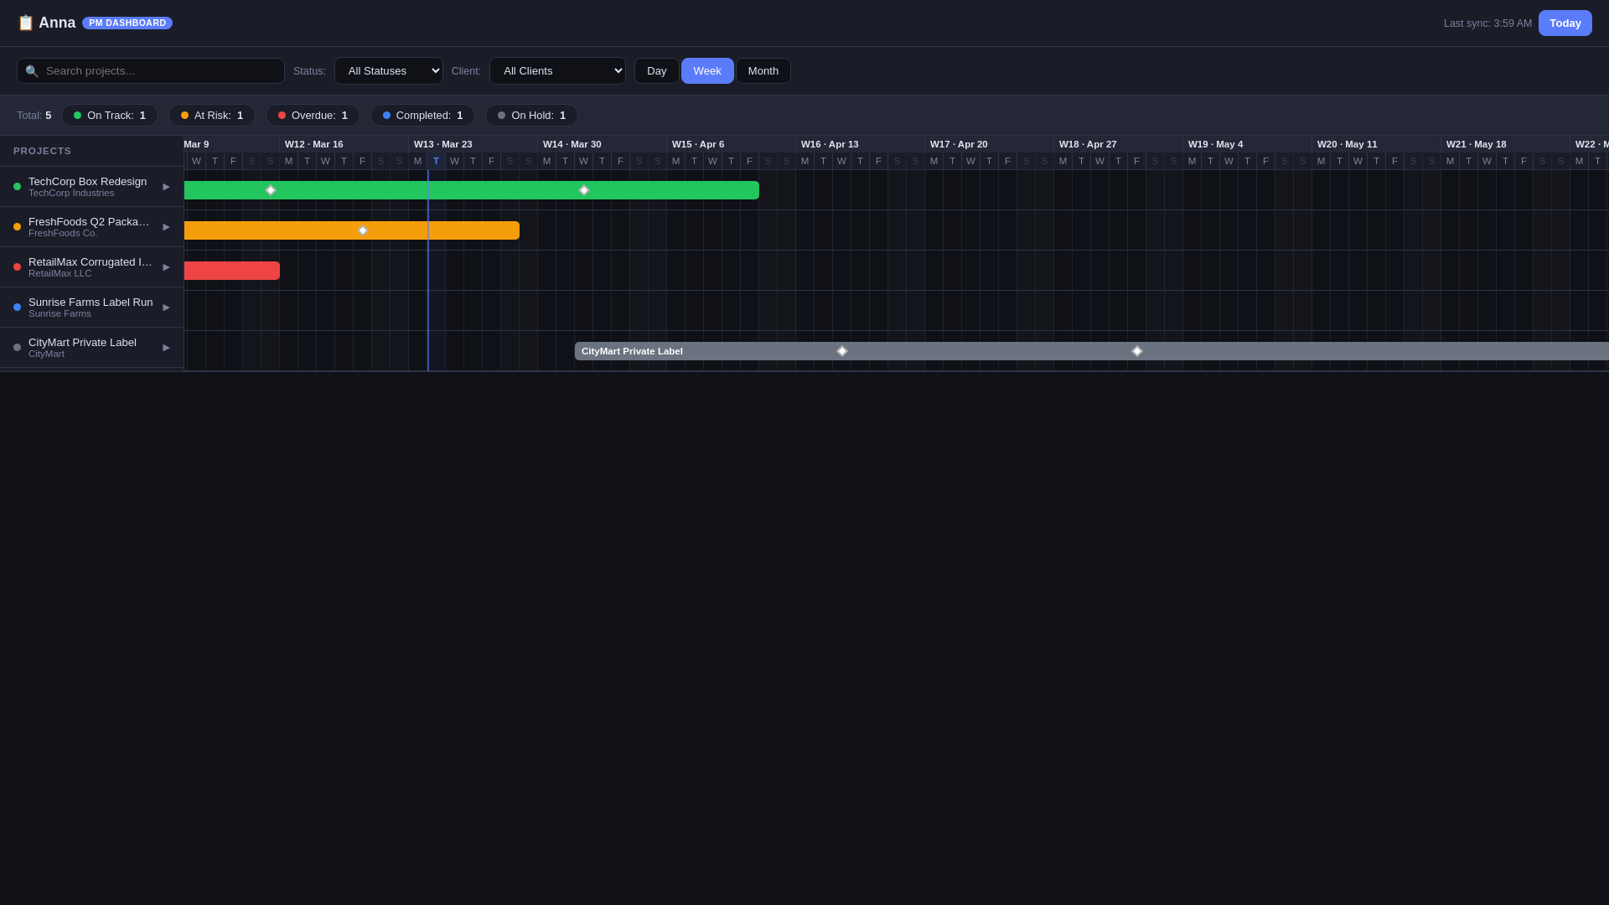Click the Search projects input field

click(x=151, y=71)
